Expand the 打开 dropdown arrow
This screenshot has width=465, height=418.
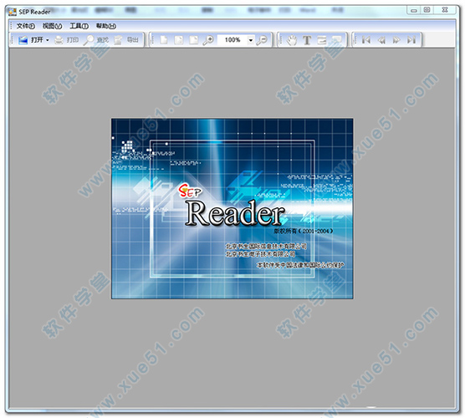(x=48, y=40)
